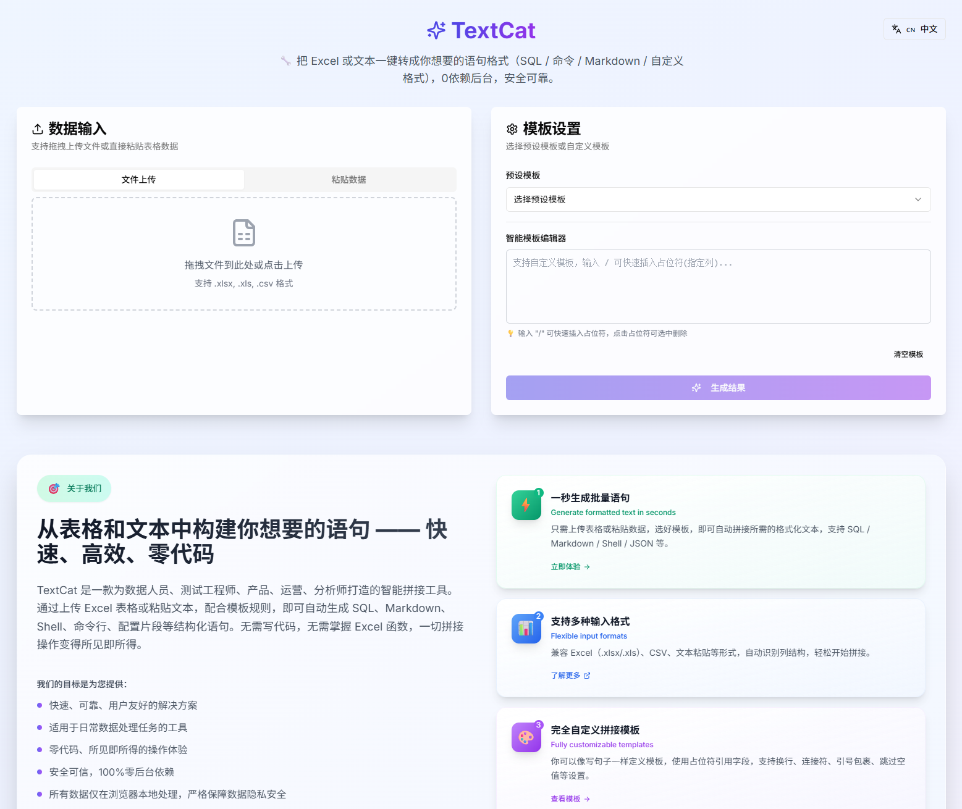Screen dimensions: 962x809
Task: Switch to the 粘贴数据 tab
Action: pyautogui.click(x=349, y=180)
